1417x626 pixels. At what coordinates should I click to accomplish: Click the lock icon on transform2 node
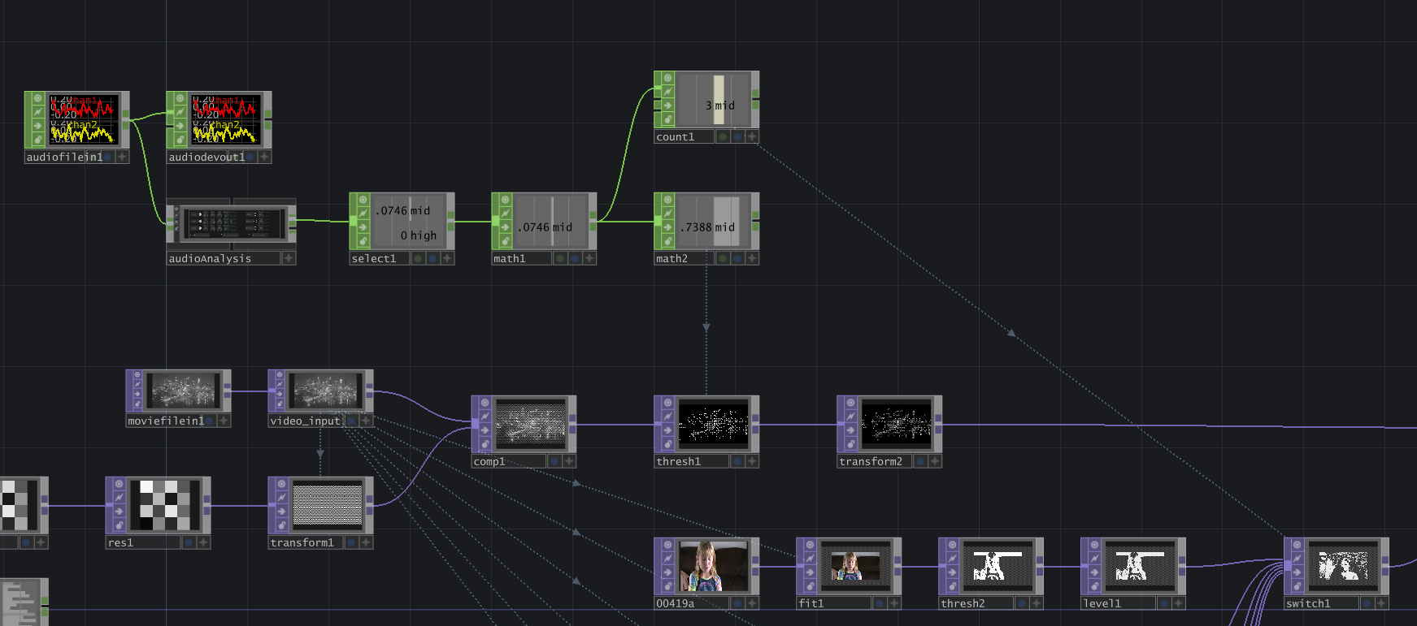tap(850, 444)
